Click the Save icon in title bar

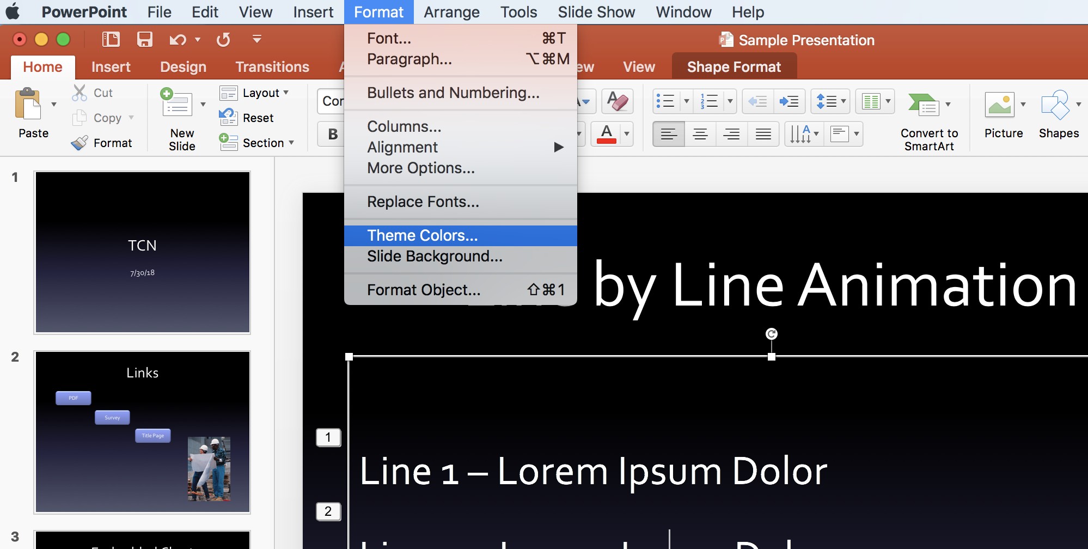[x=144, y=39]
